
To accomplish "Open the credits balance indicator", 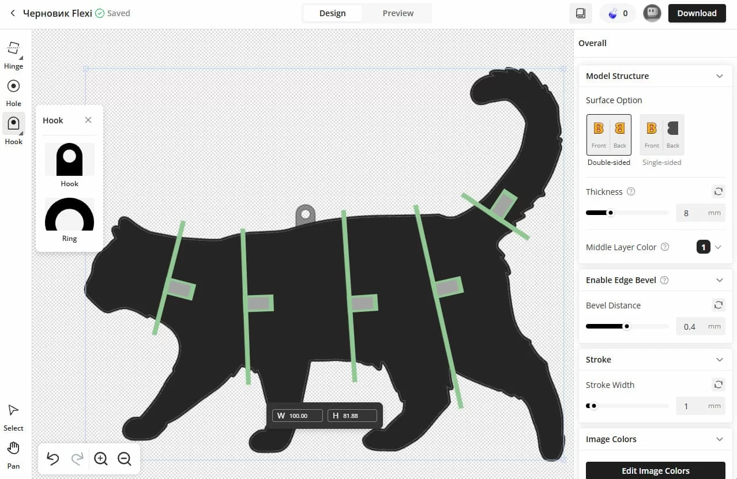I will (618, 13).
